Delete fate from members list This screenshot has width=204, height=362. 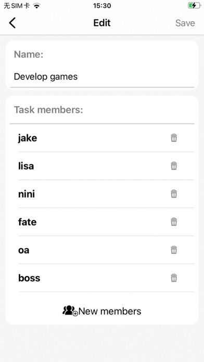pos(174,222)
